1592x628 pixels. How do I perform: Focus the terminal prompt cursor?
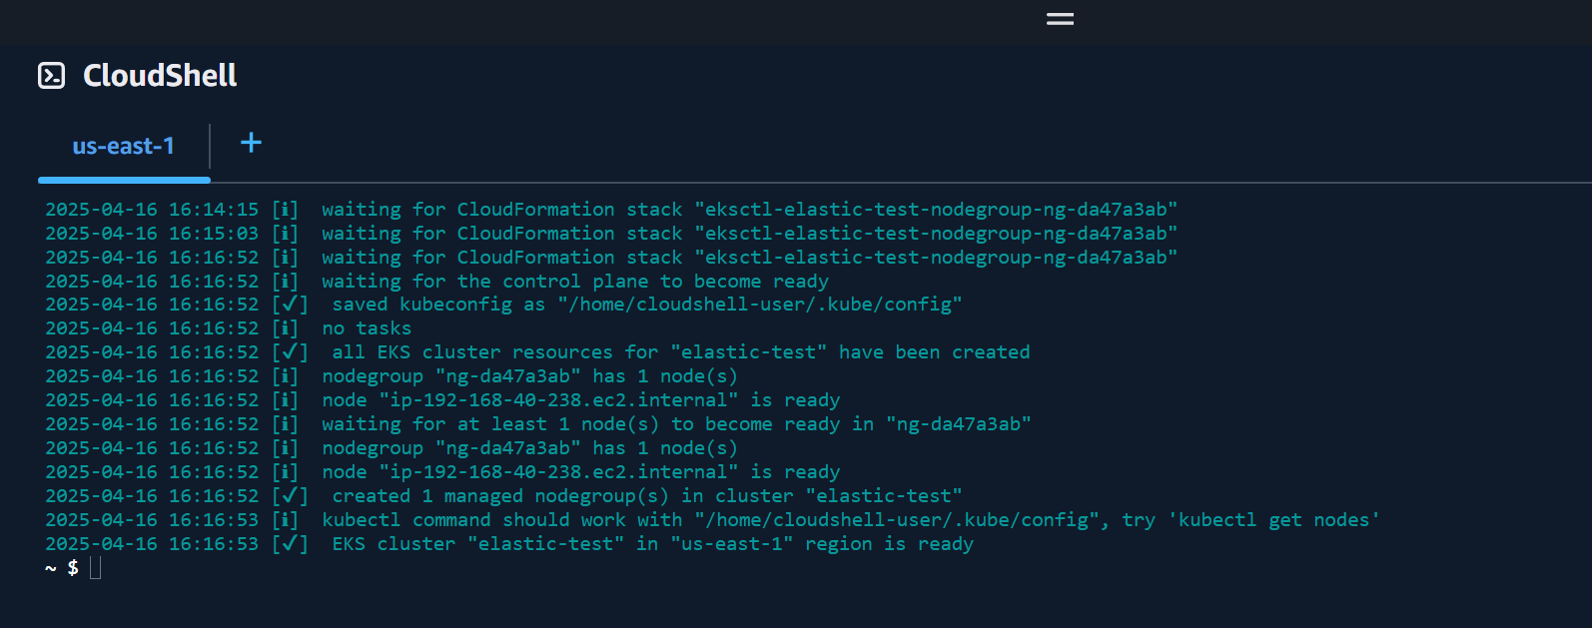click(x=96, y=568)
